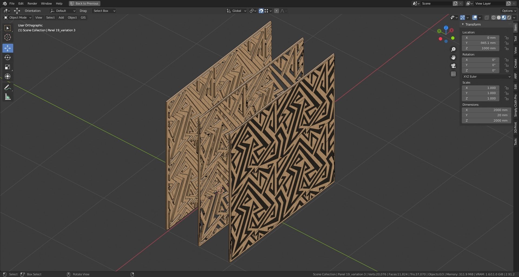
Task: Open the Options dropdown
Action: point(509,11)
